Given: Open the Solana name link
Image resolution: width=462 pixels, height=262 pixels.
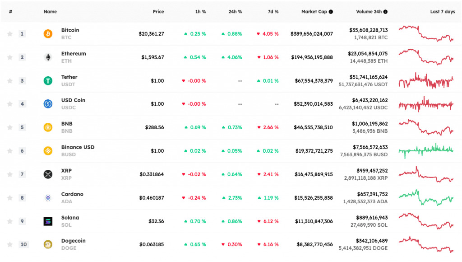Looking at the screenshot, I should pyautogui.click(x=70, y=218).
